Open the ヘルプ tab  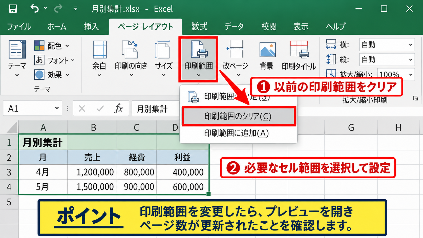[x=335, y=27]
